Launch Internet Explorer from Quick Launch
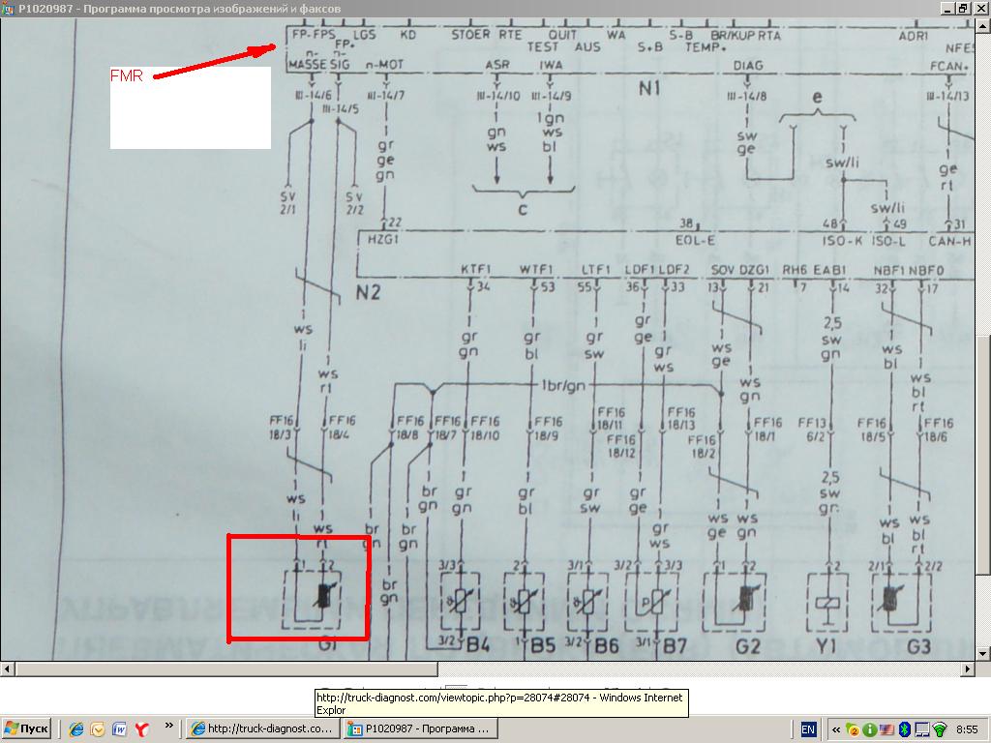 [x=76, y=729]
